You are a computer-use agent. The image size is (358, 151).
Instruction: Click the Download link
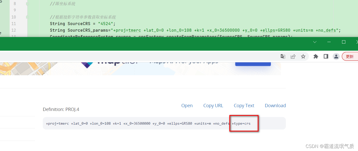pyautogui.click(x=275, y=105)
